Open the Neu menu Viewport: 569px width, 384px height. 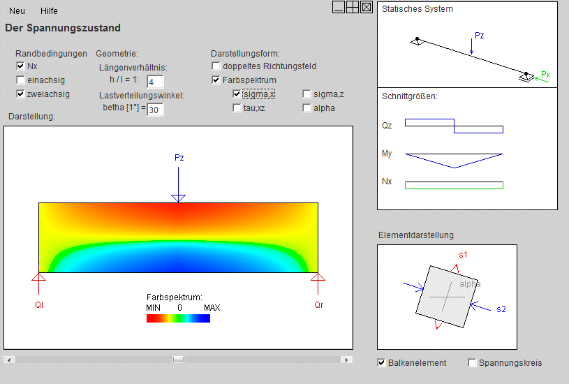pos(17,11)
